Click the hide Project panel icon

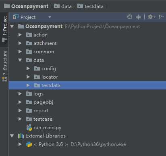[161, 17]
